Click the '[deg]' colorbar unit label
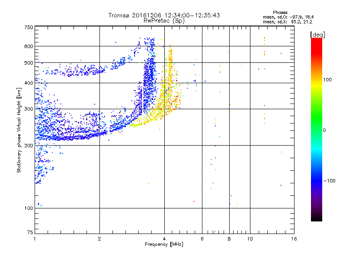The height and width of the screenshot is (260, 346). 317,35
